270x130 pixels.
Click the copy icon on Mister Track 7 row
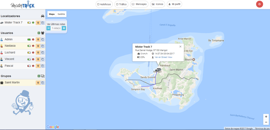(x=42, y=23)
